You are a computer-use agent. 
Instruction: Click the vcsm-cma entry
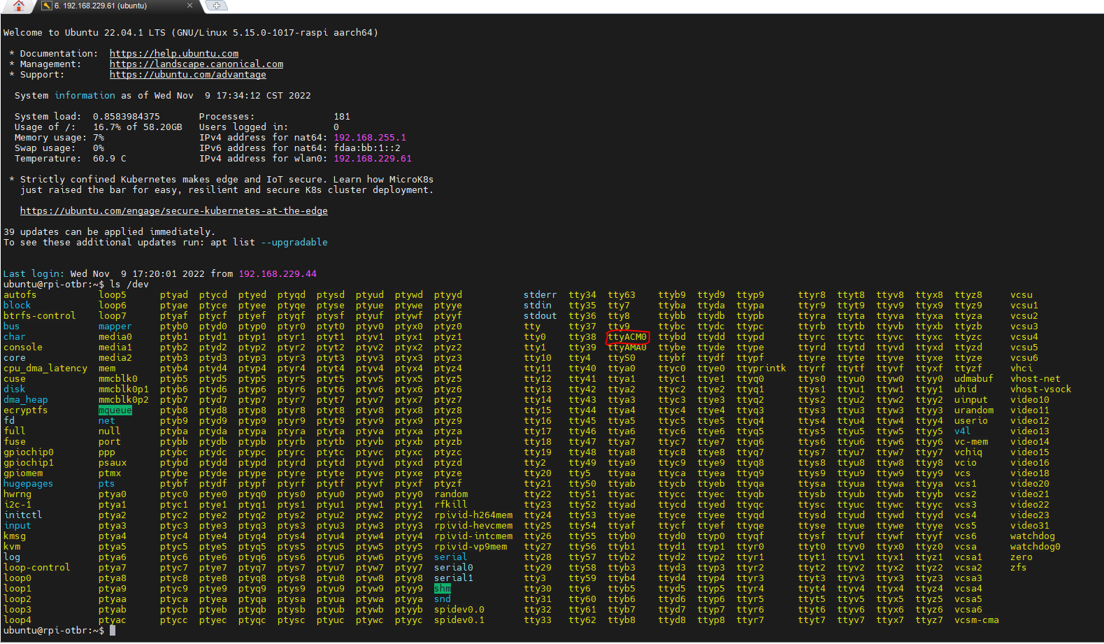click(977, 620)
